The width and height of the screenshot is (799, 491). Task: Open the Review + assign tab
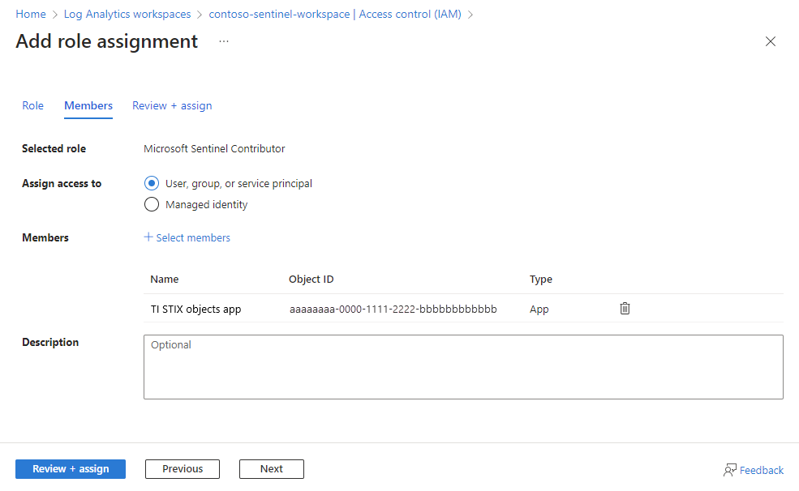click(x=172, y=105)
